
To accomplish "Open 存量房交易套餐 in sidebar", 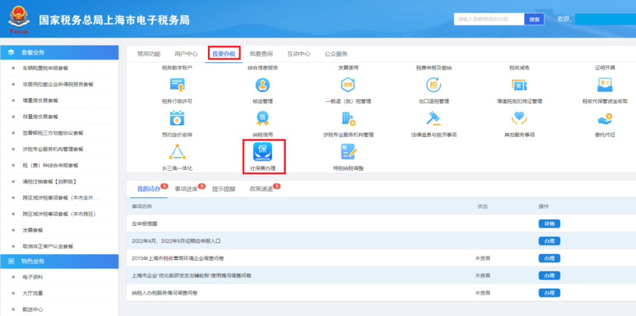I will coord(41,117).
